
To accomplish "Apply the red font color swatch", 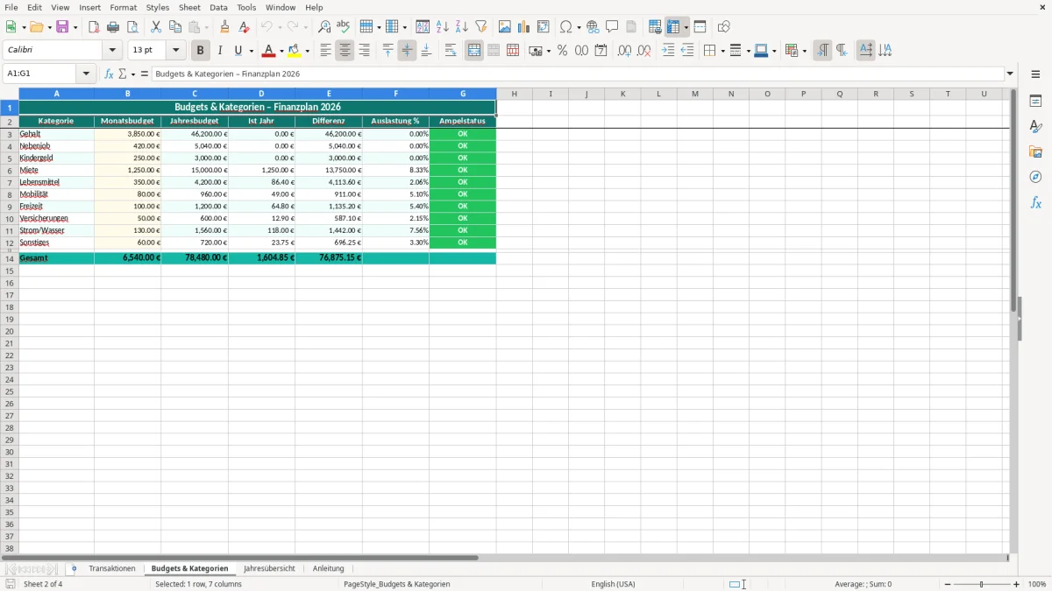I will coord(267,51).
